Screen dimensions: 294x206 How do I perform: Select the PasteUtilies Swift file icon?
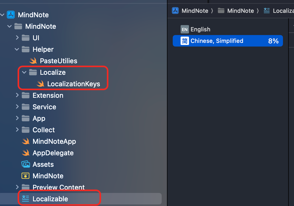point(33,61)
